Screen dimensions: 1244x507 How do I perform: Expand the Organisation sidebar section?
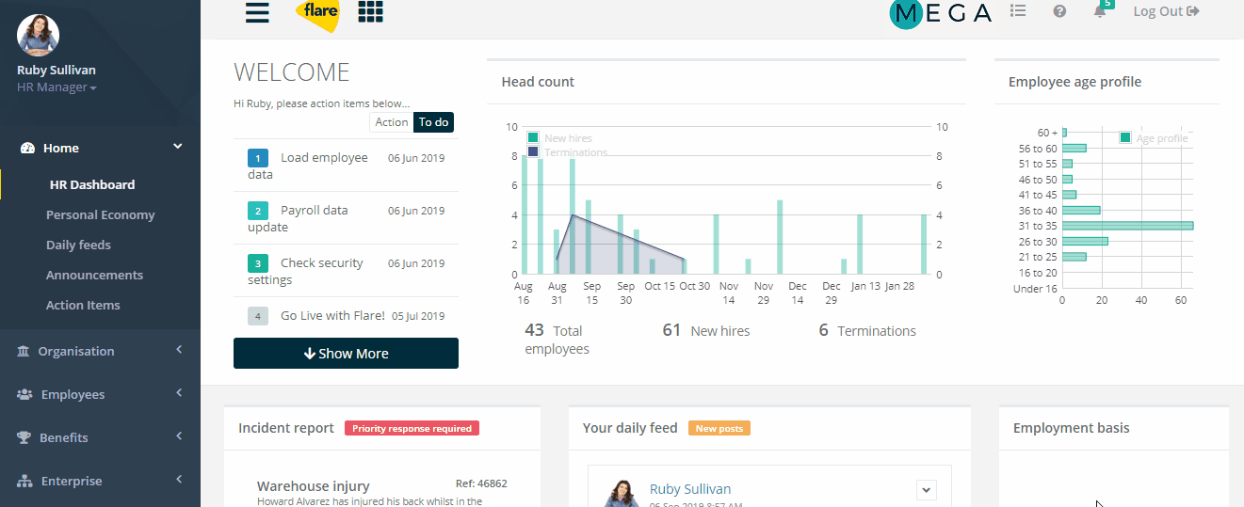(100, 351)
